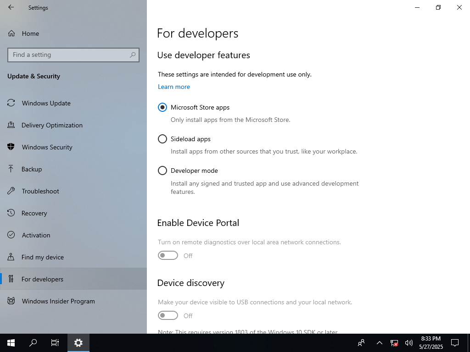Go to Home settings page
This screenshot has width=470, height=352.
pos(73,33)
